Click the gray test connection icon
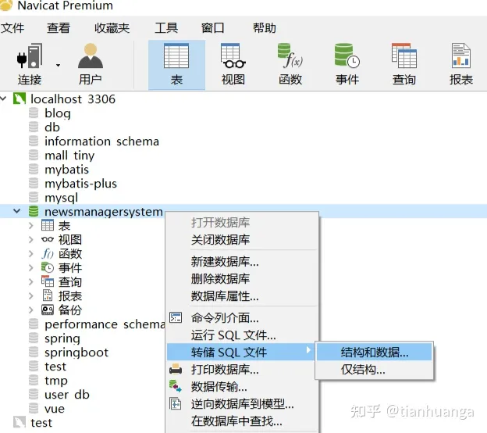 pyautogui.click(x=20, y=422)
